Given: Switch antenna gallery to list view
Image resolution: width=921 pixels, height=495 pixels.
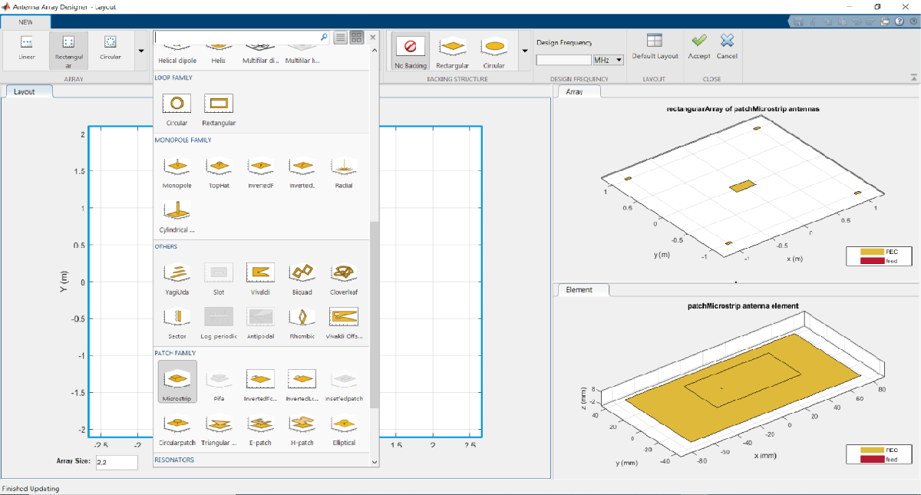Looking at the screenshot, I should click(341, 37).
